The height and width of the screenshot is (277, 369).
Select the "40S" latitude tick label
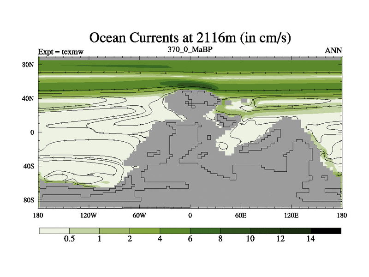point(29,166)
